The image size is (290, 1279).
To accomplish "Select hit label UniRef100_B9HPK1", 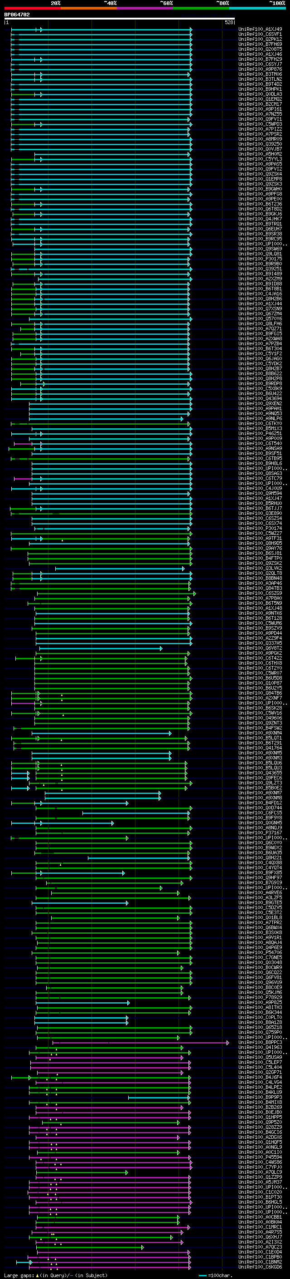I will click(x=260, y=89).
